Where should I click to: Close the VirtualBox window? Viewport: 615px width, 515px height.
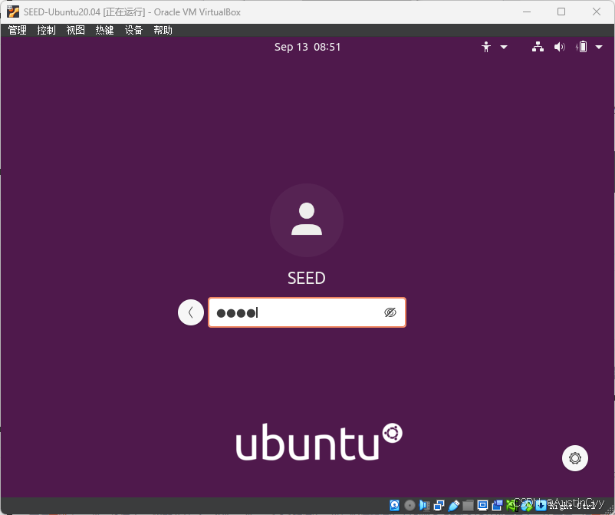point(597,12)
